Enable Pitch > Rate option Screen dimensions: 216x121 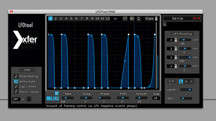click(x=16, y=92)
